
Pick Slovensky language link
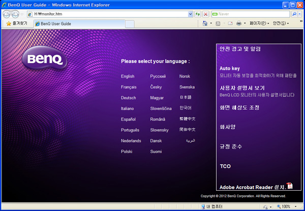tap(159, 130)
